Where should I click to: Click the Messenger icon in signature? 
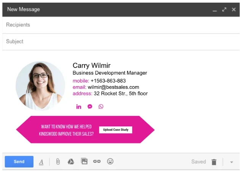click(x=90, y=107)
